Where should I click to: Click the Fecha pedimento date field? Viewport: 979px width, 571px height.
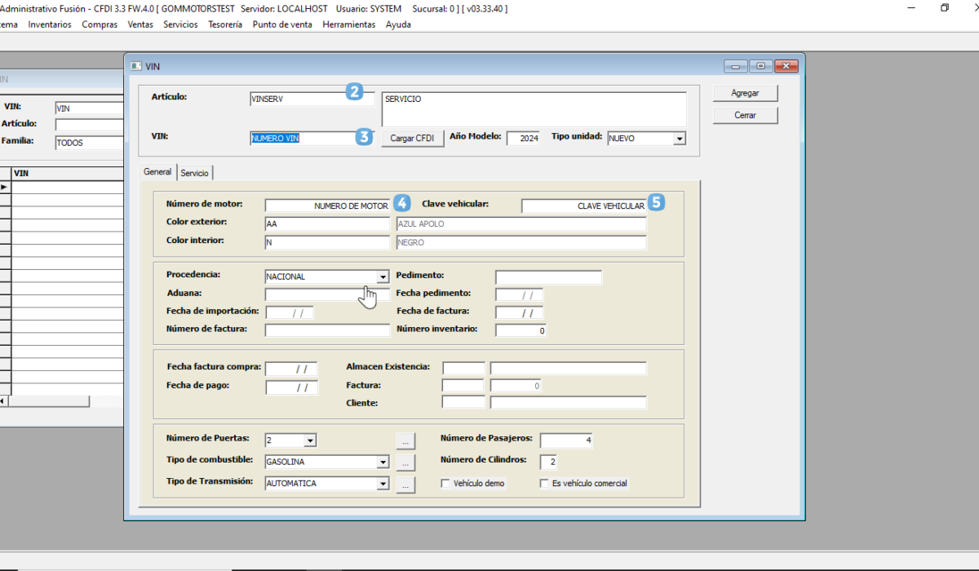(x=519, y=294)
